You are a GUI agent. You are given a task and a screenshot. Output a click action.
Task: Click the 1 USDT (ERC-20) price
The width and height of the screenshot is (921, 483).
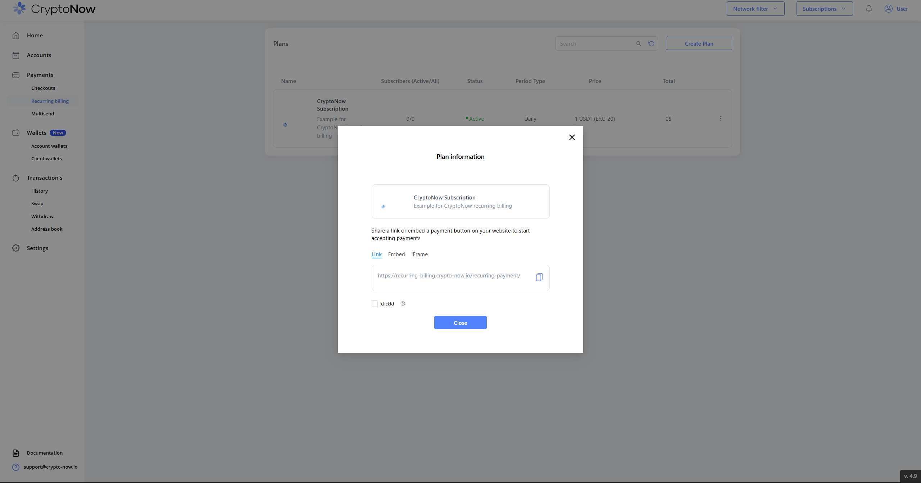(x=595, y=119)
